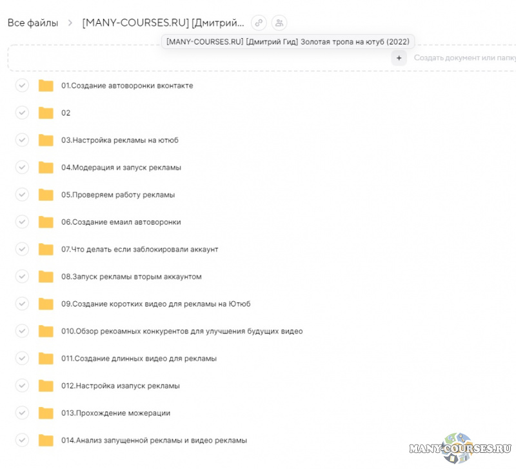Select checkbox for 03.Настройка рекламы на ютюб

tap(22, 140)
